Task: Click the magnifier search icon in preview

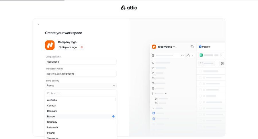Action: coord(189,55)
